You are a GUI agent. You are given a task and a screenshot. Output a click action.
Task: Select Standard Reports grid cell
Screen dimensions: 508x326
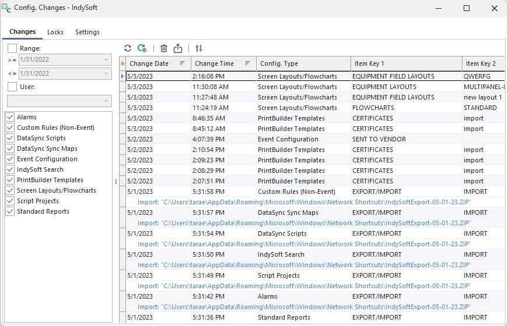pyautogui.click(x=303, y=317)
